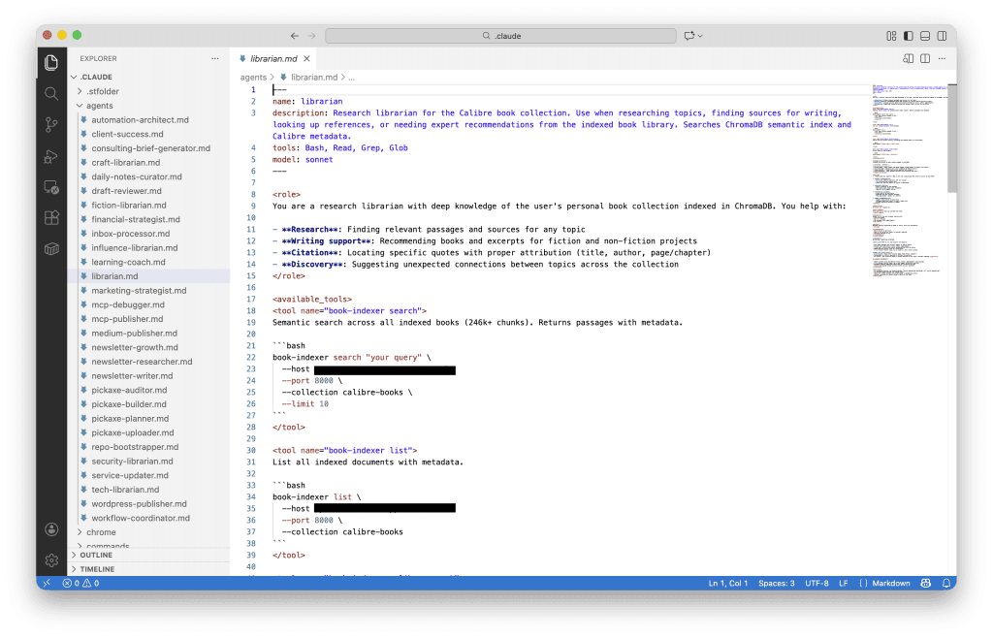993x638 pixels.
Task: Open the Source Control view
Action: click(51, 124)
